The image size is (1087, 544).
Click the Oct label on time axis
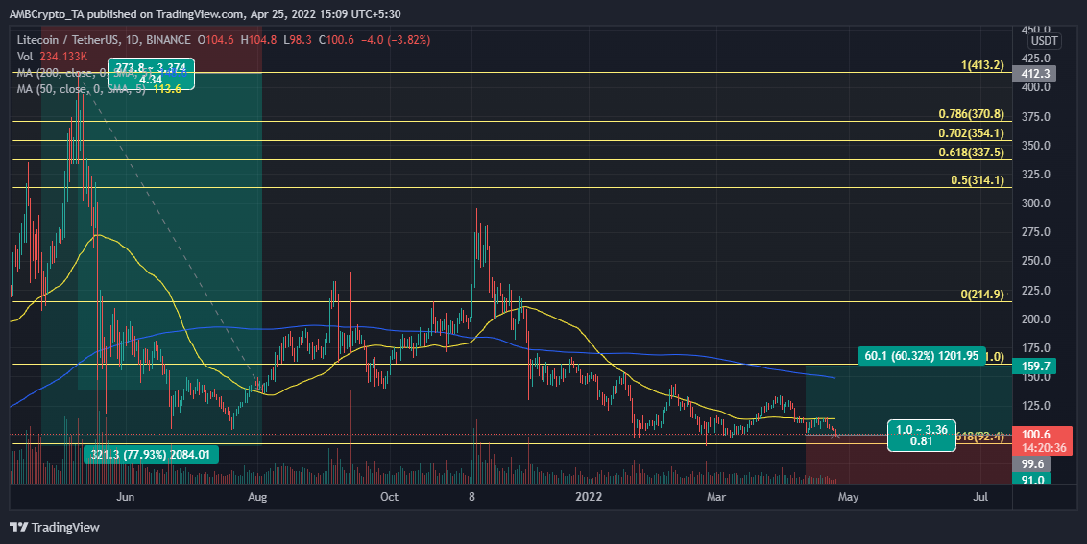pyautogui.click(x=389, y=497)
